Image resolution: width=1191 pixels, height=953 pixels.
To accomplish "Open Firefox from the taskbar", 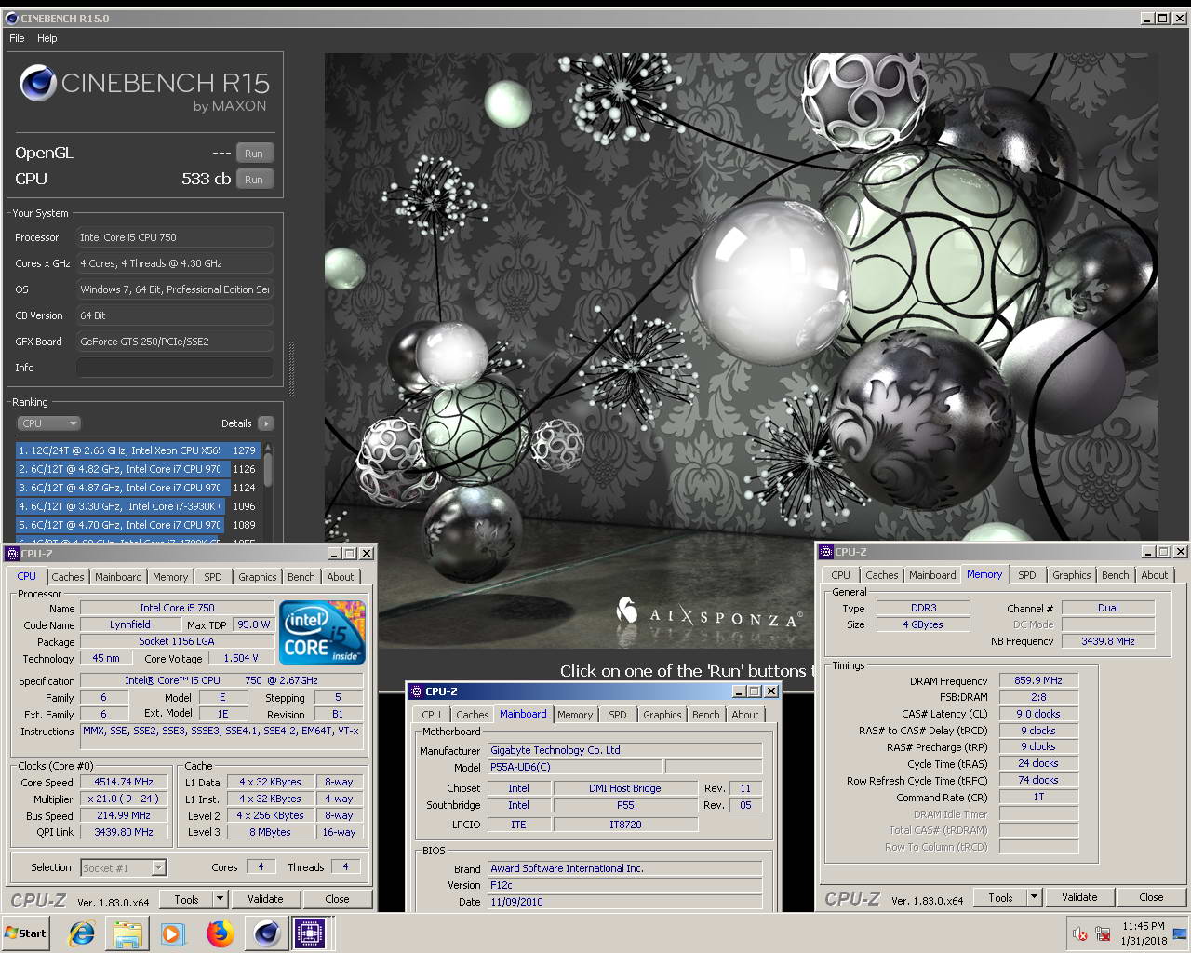I will click(x=220, y=933).
